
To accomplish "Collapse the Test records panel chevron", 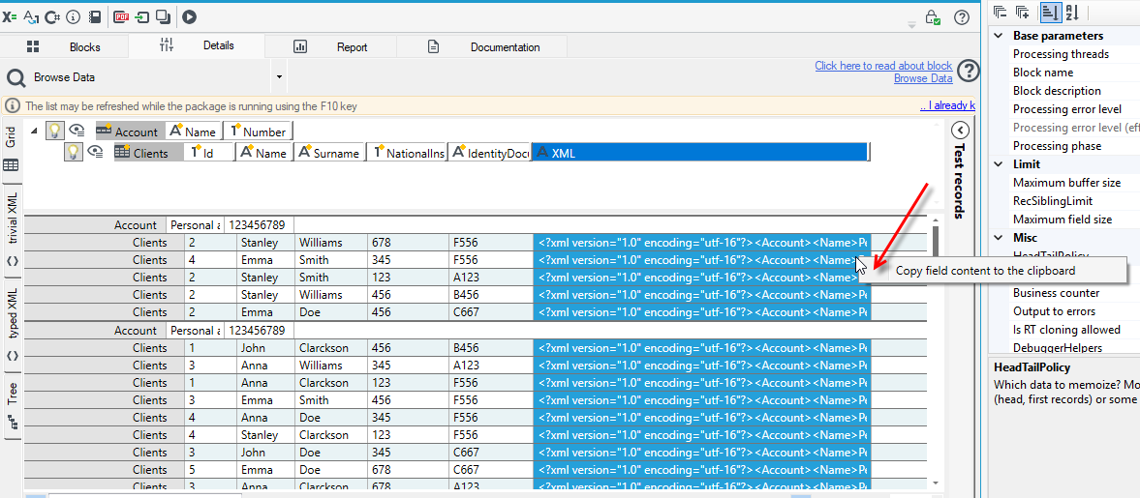I will point(959,131).
